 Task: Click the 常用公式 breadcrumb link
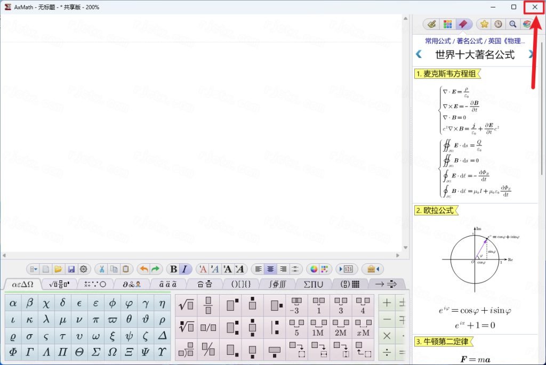click(x=438, y=41)
